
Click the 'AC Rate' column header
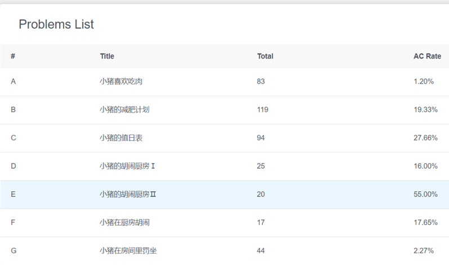tap(427, 56)
